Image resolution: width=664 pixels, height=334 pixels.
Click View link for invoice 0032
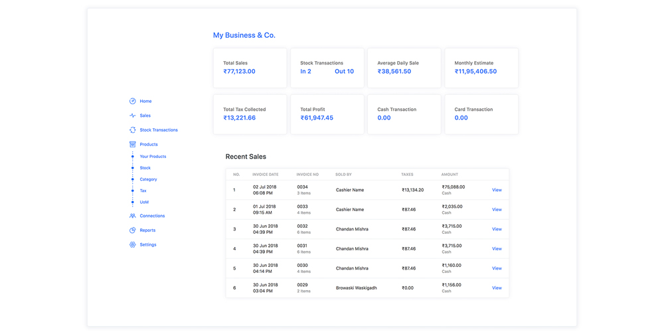tap(497, 229)
